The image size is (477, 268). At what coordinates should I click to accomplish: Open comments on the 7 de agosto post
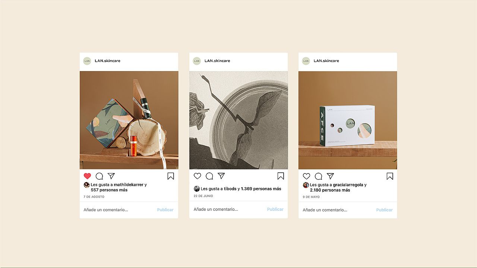click(x=99, y=176)
